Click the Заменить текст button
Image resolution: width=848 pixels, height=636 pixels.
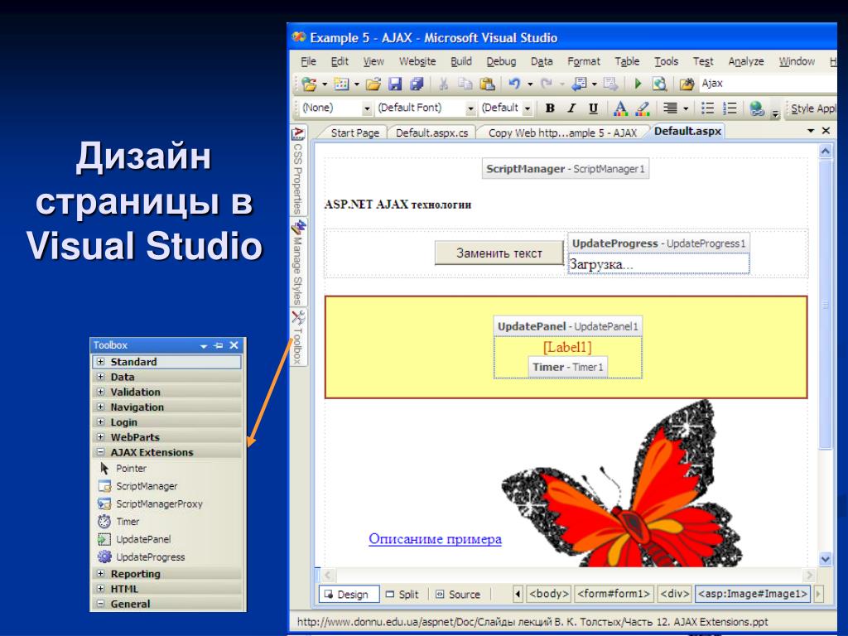pyautogui.click(x=499, y=253)
